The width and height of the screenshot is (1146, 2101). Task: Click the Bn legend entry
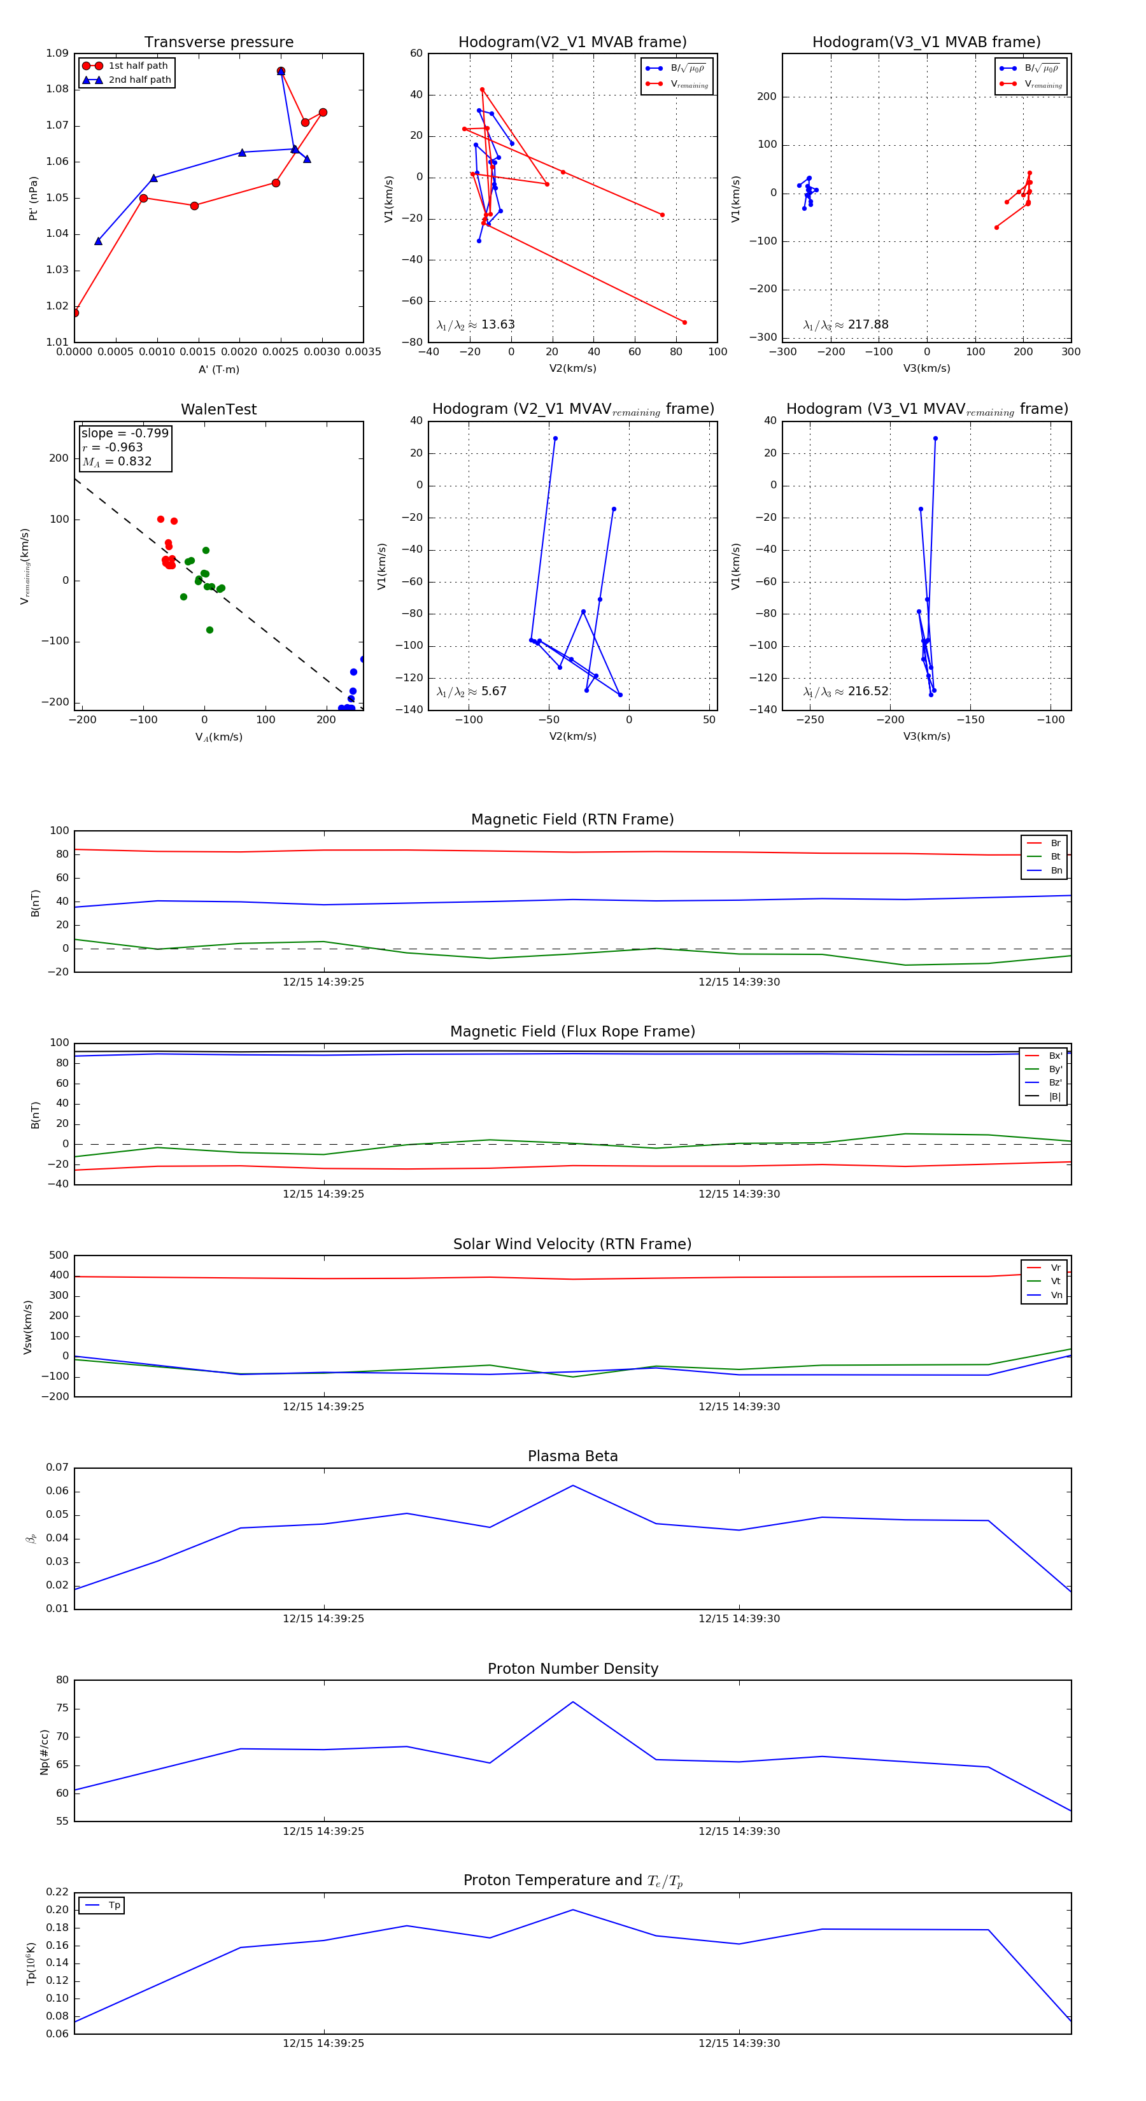coord(1044,870)
